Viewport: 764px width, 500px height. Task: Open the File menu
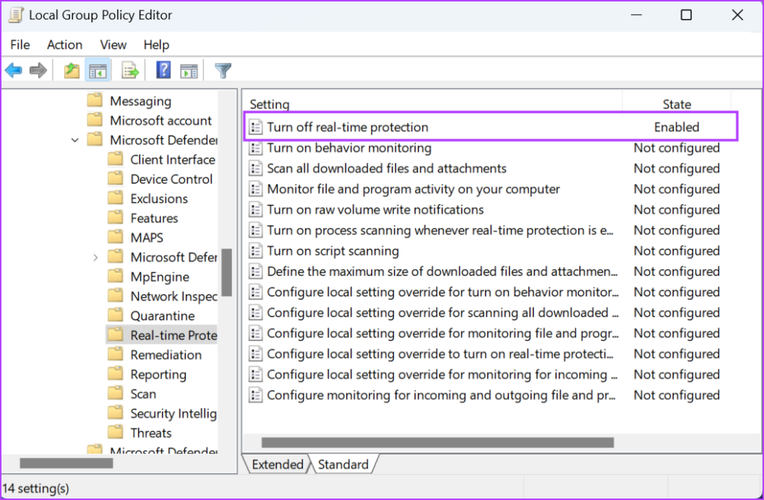20,45
